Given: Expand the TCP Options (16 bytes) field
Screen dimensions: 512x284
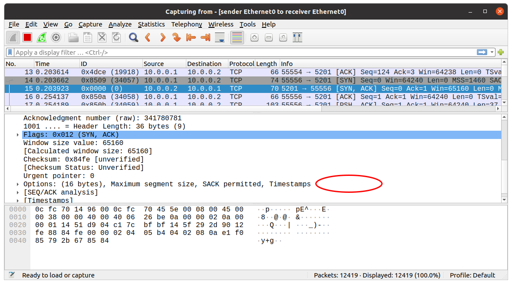Looking at the screenshot, I should click(17, 185).
